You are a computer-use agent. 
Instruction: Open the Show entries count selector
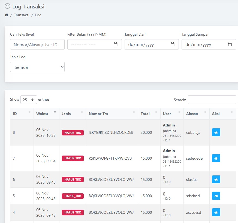pos(29,100)
